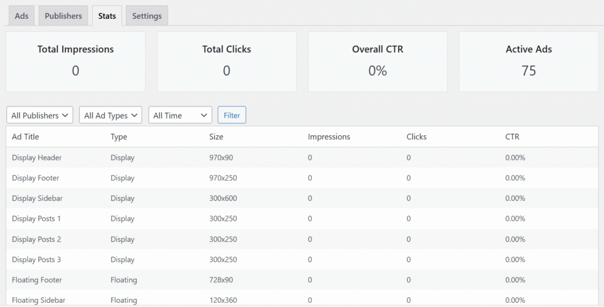Select the Display Footer row title
The width and height of the screenshot is (604, 307).
coord(35,178)
